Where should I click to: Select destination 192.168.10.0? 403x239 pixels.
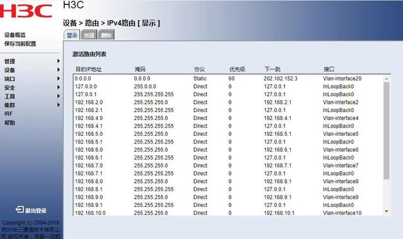(90, 213)
